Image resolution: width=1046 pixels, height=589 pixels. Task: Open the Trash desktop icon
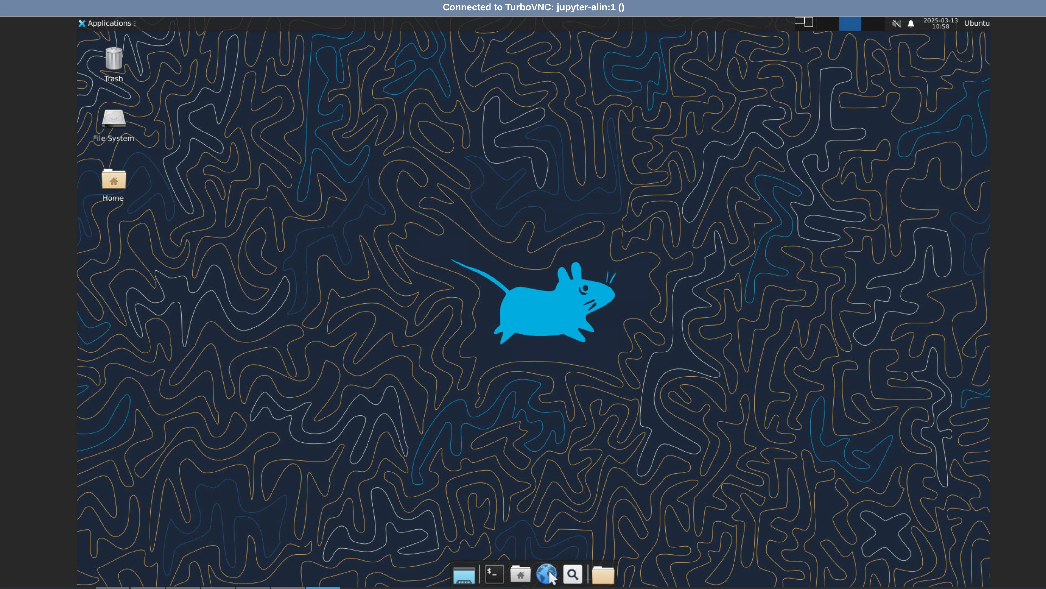(113, 59)
